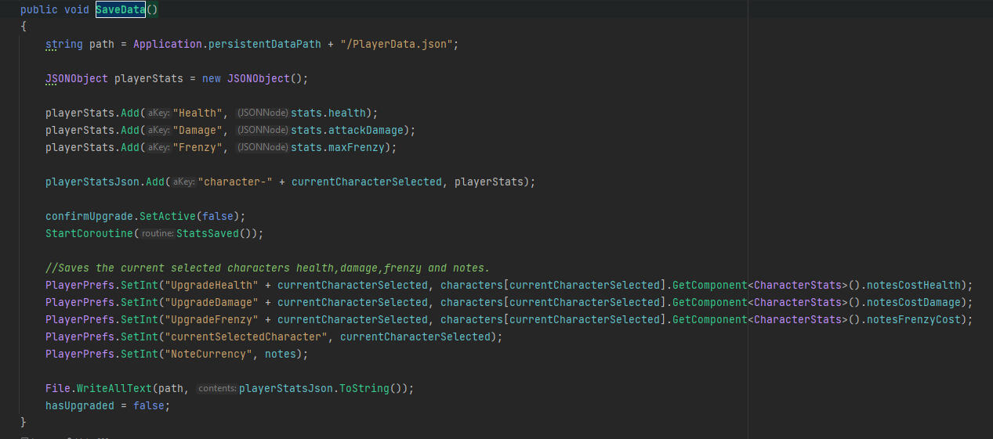Click the contents hint in WriteAllText
The image size is (993, 439).
pyautogui.click(x=216, y=388)
